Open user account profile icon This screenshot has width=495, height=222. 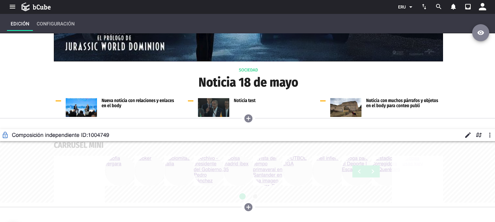(483, 7)
